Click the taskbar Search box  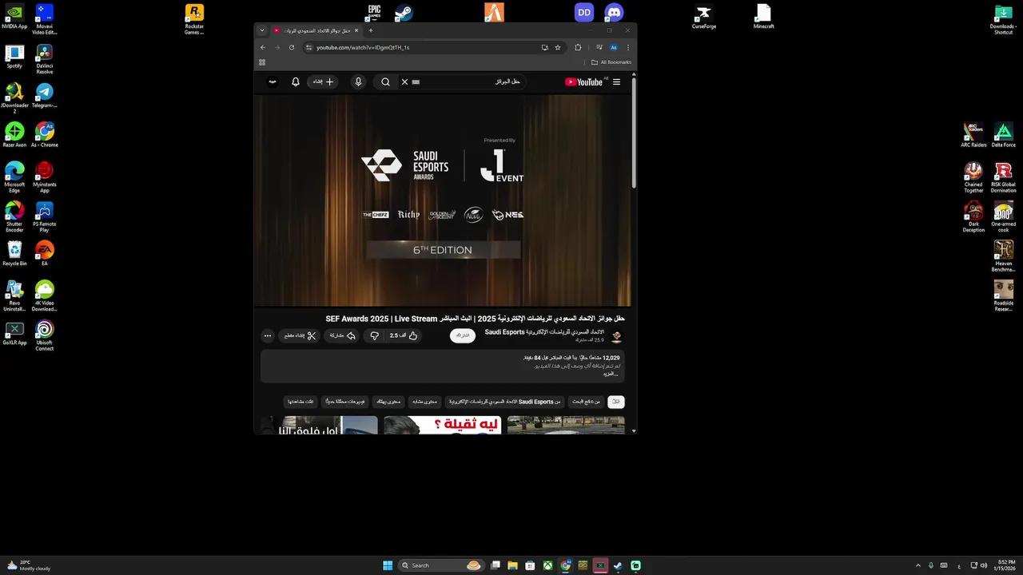441,565
